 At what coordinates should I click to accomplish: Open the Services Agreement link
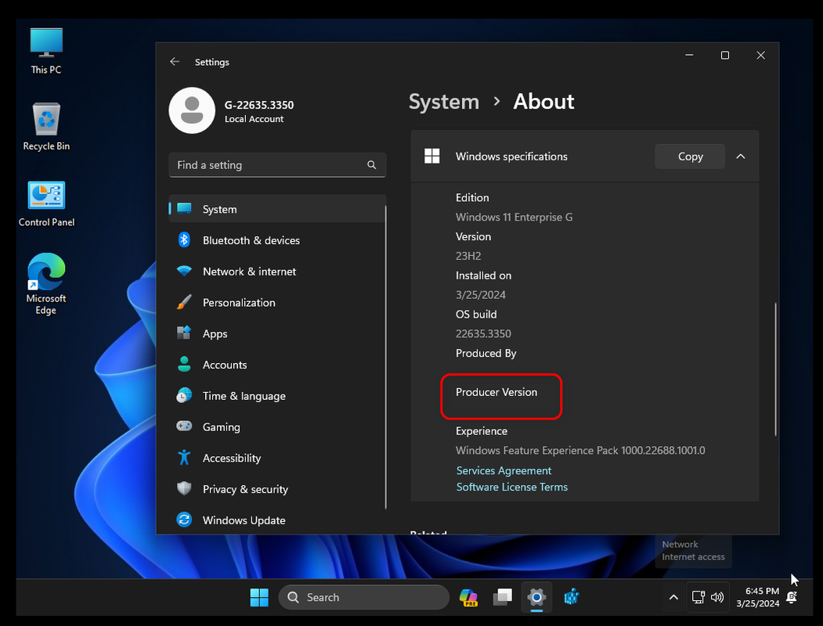coord(504,470)
